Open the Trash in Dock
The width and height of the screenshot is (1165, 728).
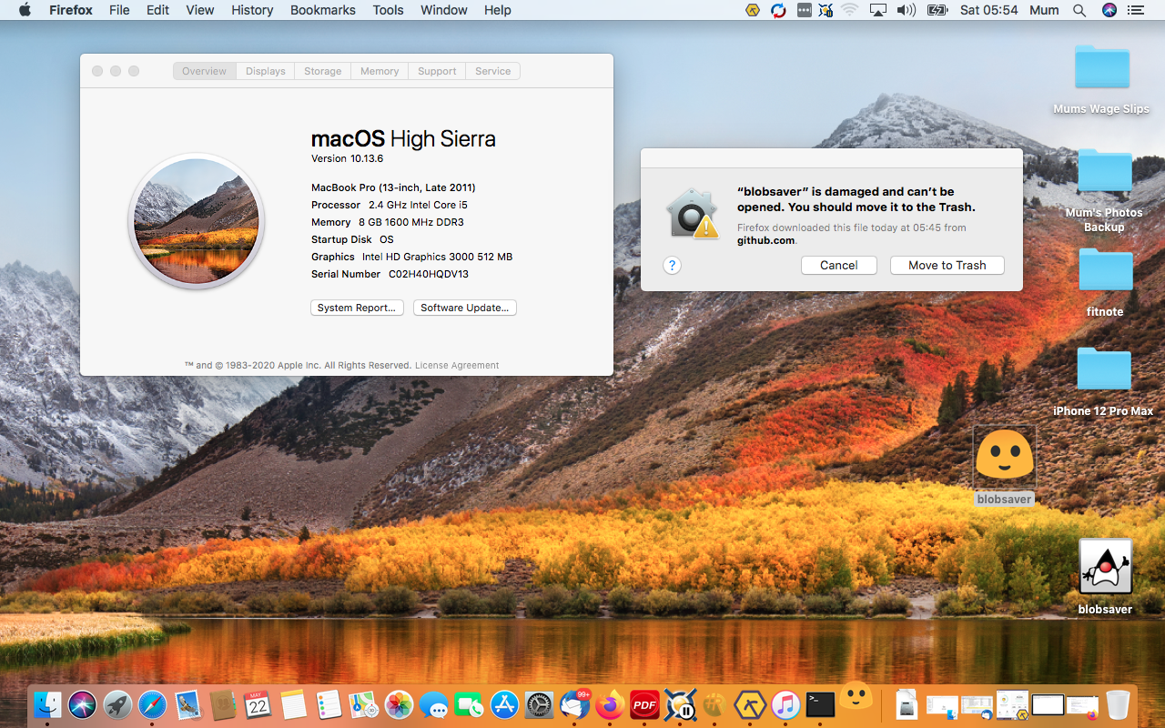point(1118,704)
